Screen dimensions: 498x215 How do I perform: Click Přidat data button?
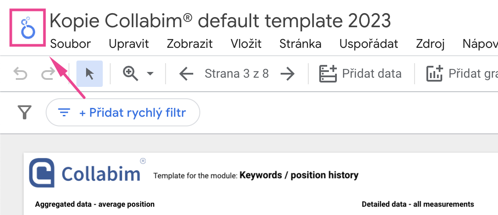(360, 74)
